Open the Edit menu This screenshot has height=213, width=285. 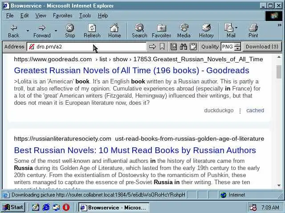[x=24, y=16]
